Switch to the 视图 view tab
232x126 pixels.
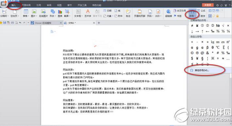(x=59, y=5)
